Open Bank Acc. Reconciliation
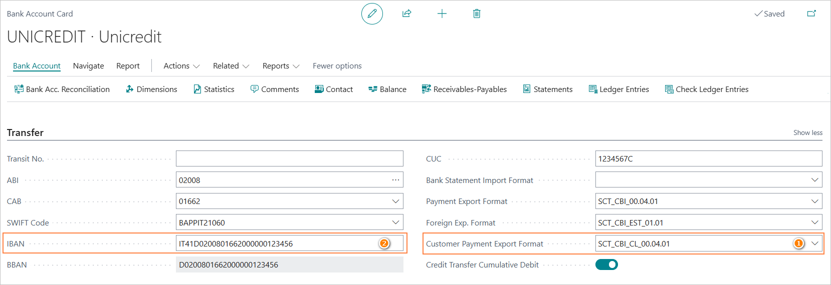Viewport: 831px width, 285px height. pos(62,89)
